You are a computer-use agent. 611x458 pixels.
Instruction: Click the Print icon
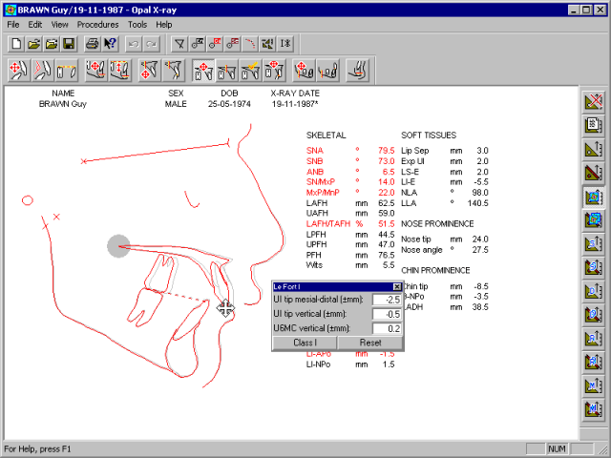click(93, 44)
